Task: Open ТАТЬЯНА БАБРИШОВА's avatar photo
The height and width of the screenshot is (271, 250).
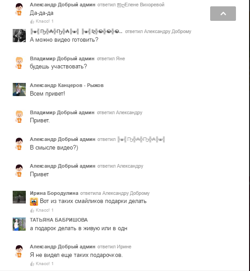Action: coord(19,224)
